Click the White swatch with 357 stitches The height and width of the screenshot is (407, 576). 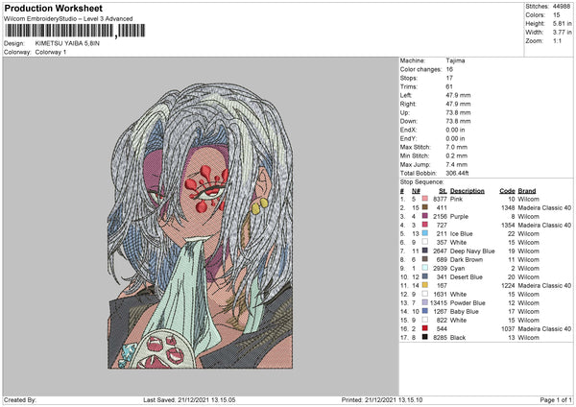click(x=425, y=242)
